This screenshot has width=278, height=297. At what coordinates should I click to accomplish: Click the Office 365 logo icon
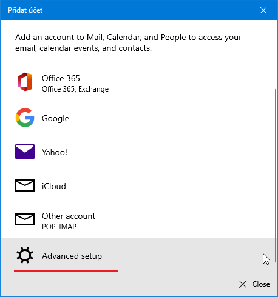point(25,82)
